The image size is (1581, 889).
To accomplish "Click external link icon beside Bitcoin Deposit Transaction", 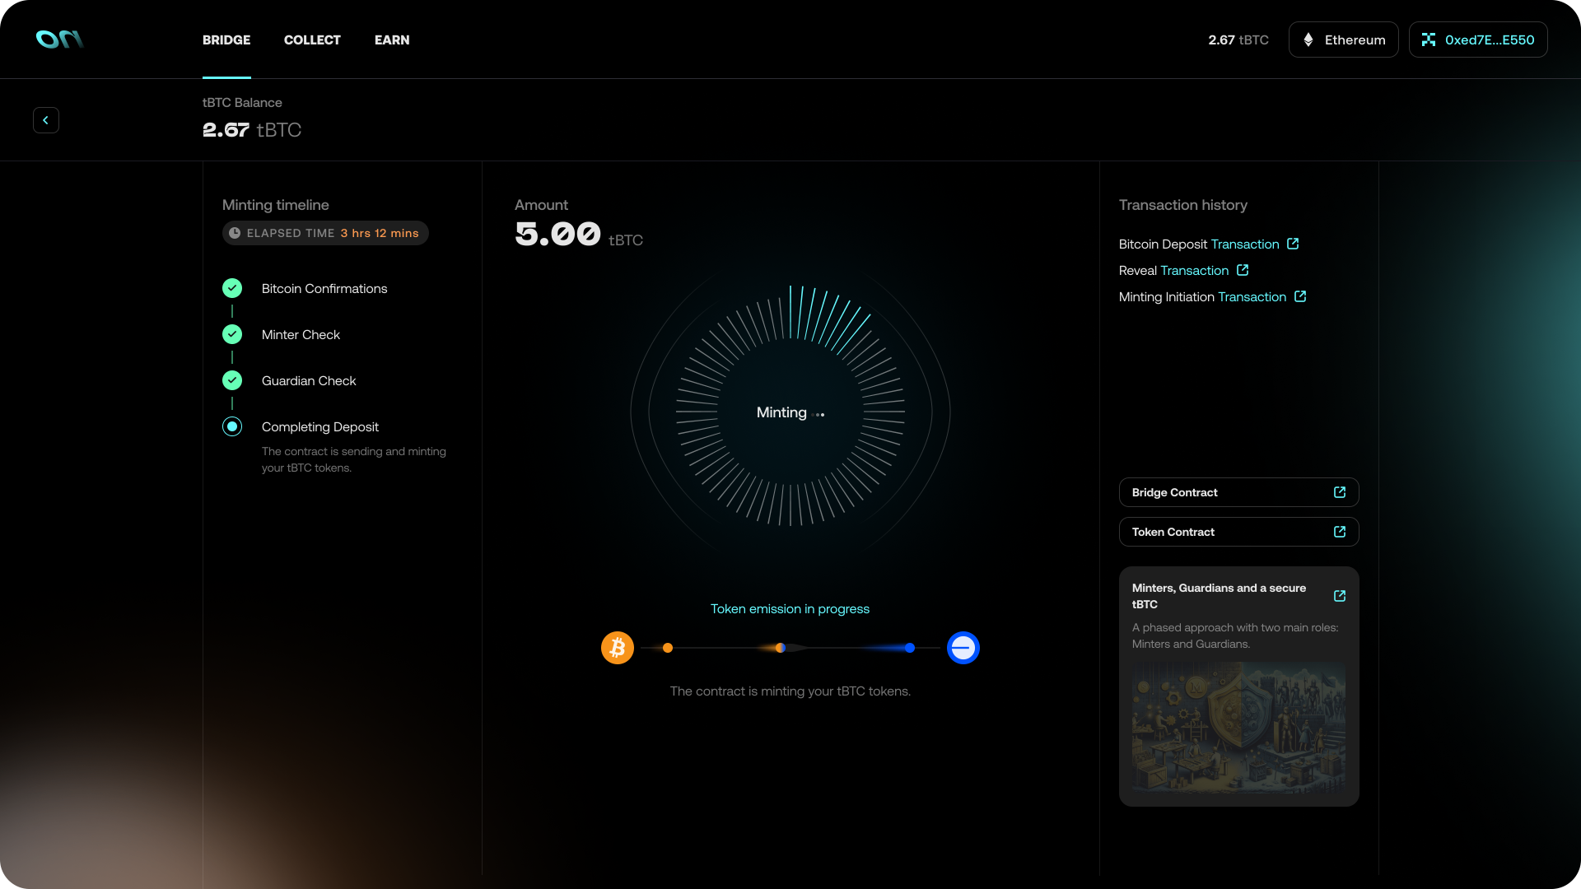I will (1293, 244).
